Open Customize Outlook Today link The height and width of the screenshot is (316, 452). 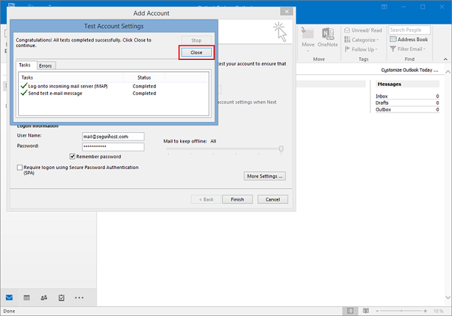(x=410, y=70)
